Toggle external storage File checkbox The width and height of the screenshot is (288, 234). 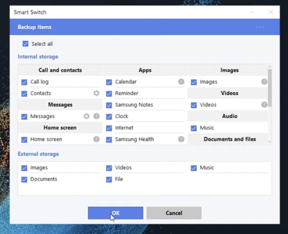109,179
